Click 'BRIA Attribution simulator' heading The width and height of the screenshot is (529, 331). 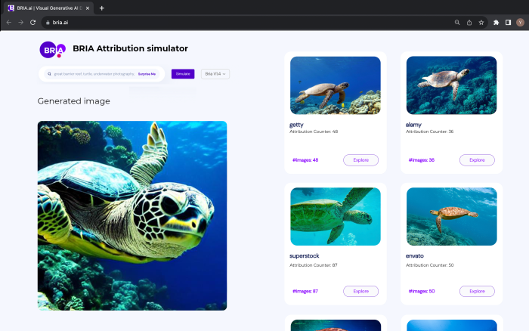(x=130, y=48)
